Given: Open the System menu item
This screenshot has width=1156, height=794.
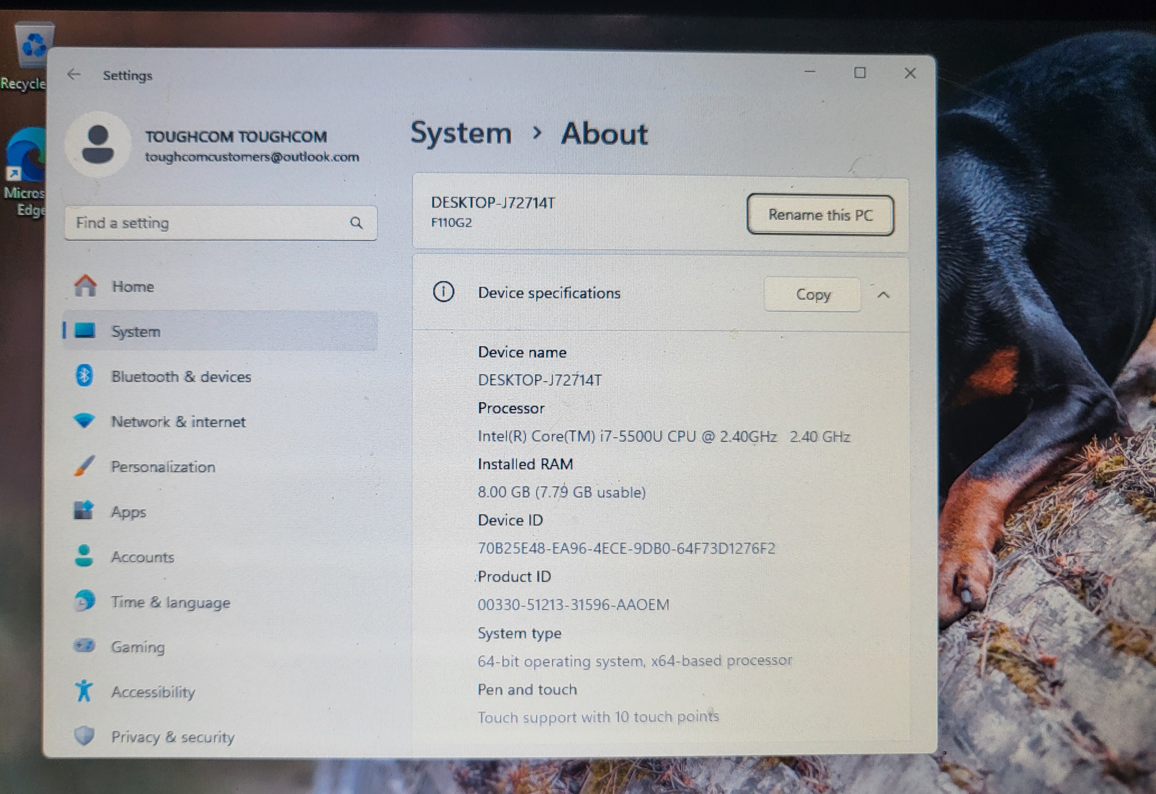Looking at the screenshot, I should 135,331.
